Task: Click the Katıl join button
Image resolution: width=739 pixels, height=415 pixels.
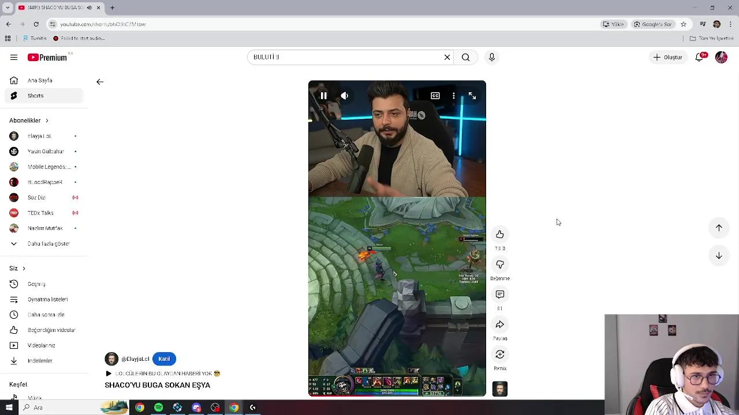Action: coord(164,359)
